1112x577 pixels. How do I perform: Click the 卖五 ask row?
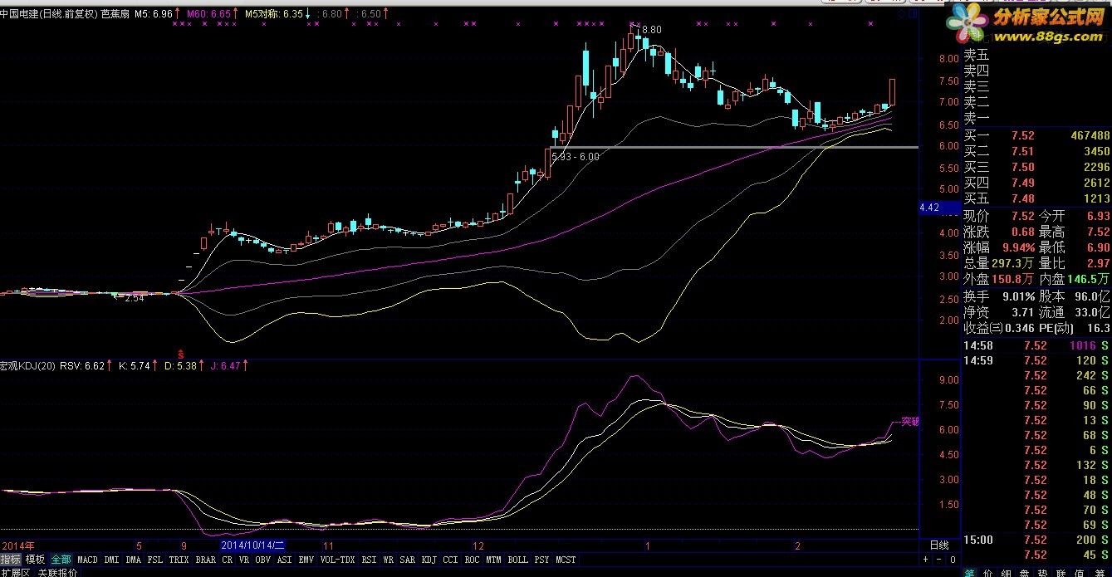point(1036,55)
